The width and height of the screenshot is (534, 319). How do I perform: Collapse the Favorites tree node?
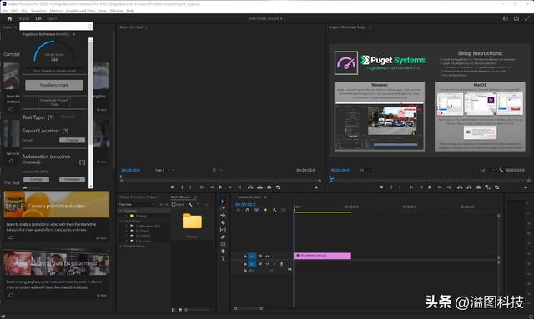pyautogui.click(x=121, y=211)
